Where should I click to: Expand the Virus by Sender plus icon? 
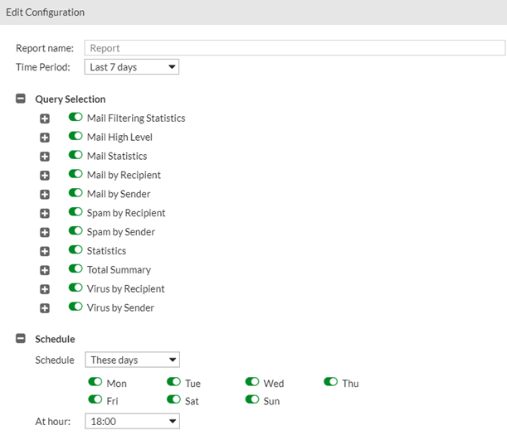[45, 308]
